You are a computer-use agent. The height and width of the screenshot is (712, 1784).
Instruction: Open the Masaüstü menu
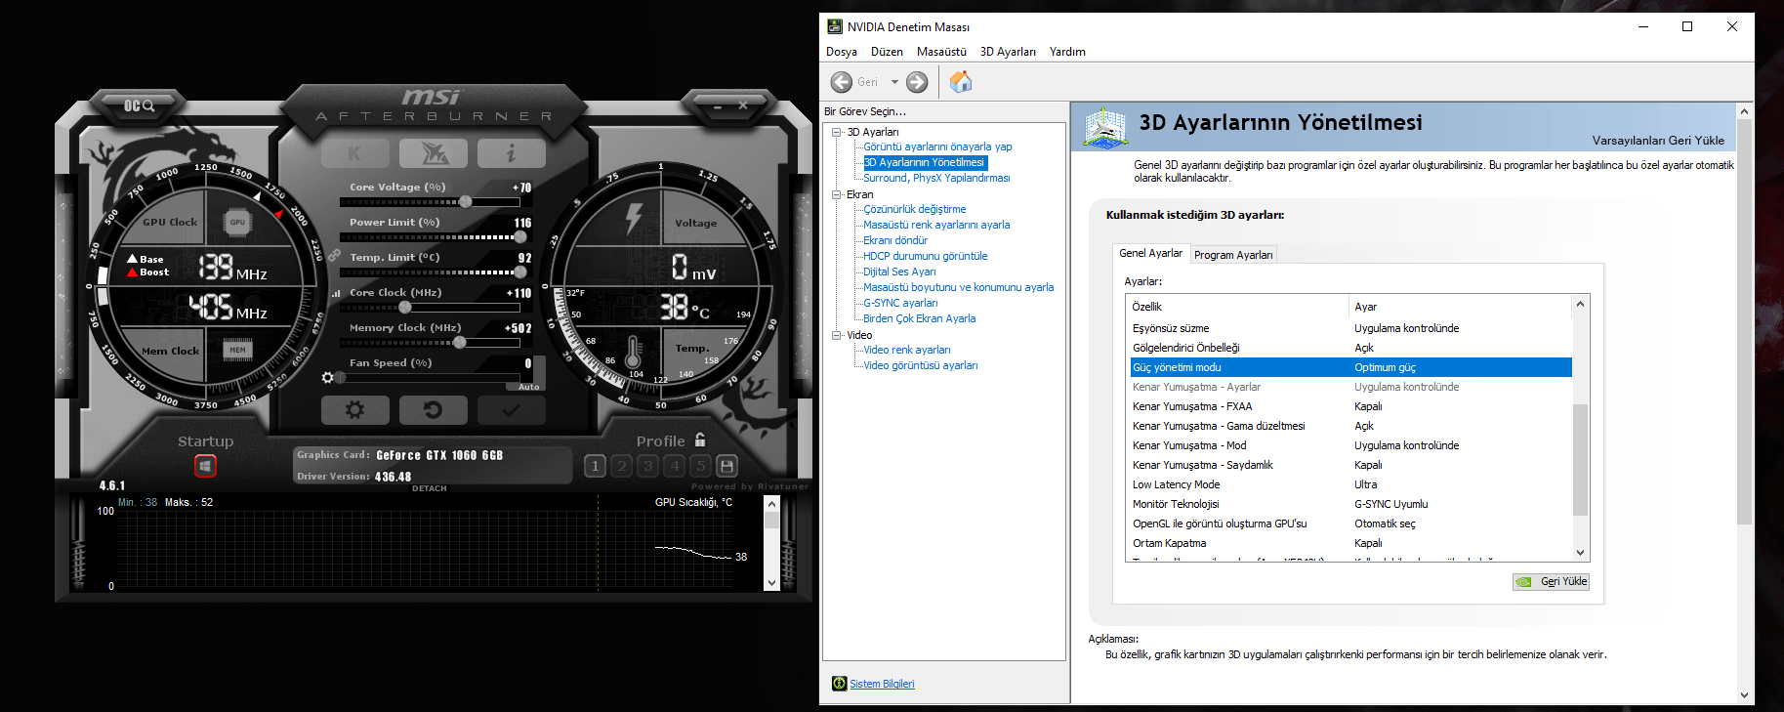coord(941,52)
